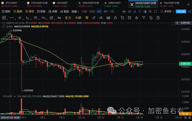Image resolution: width=192 pixels, height=121 pixels.
Task: Click the chart save image icon
Action: pyautogui.click(x=145, y=11)
